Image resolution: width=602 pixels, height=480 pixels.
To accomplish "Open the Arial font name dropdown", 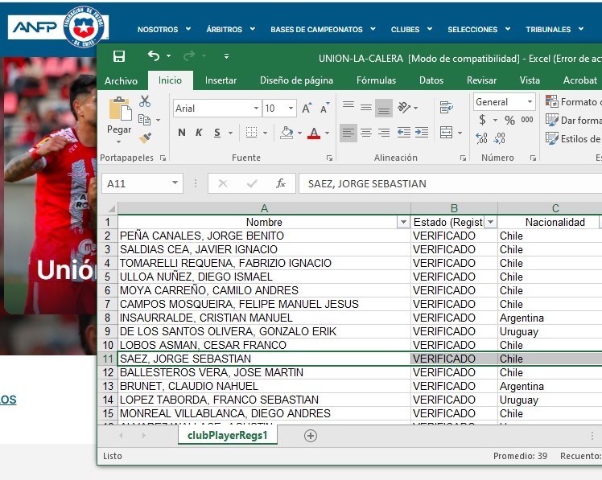I will click(x=256, y=109).
